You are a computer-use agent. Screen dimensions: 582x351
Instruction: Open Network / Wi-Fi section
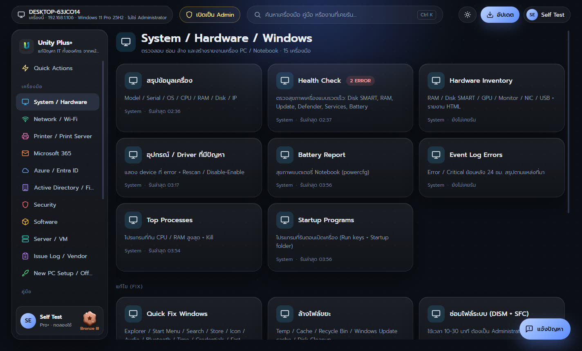[58, 119]
